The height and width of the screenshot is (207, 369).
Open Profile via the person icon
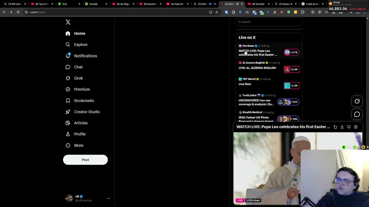[x=68, y=134]
